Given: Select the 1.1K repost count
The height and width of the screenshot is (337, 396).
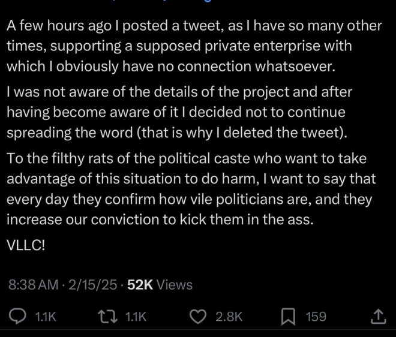Looking at the screenshot, I should pos(136,317).
